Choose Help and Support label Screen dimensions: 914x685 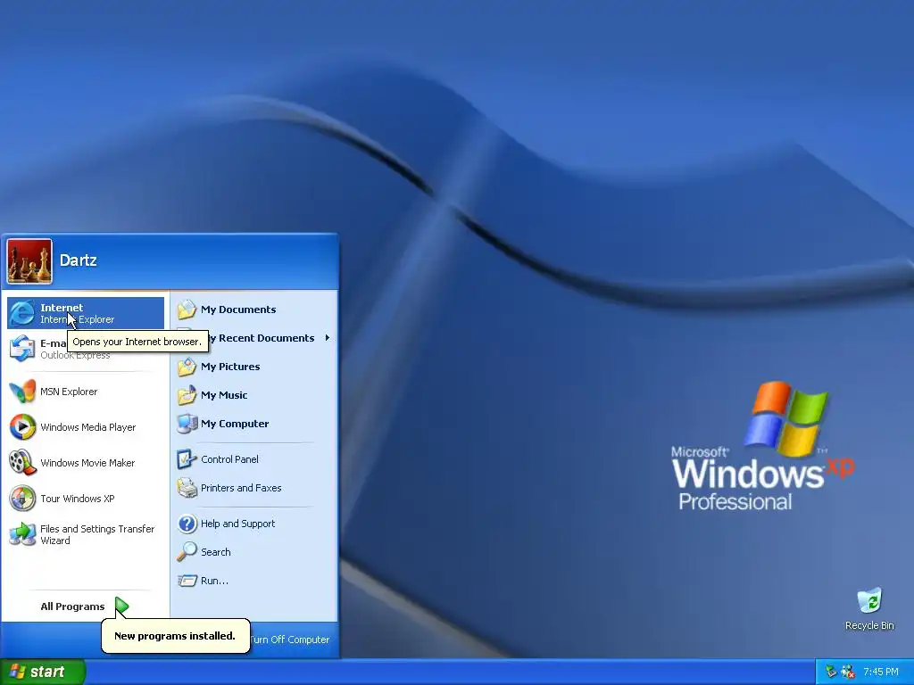[237, 523]
